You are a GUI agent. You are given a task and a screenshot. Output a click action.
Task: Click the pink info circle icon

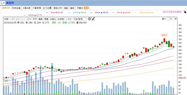(164, 12)
